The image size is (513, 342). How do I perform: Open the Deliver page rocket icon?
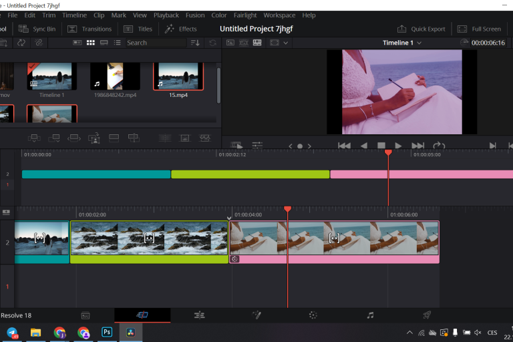(x=427, y=315)
